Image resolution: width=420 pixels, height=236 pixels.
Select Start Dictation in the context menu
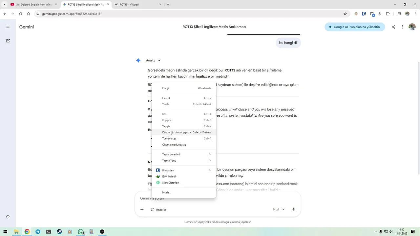pos(184,183)
